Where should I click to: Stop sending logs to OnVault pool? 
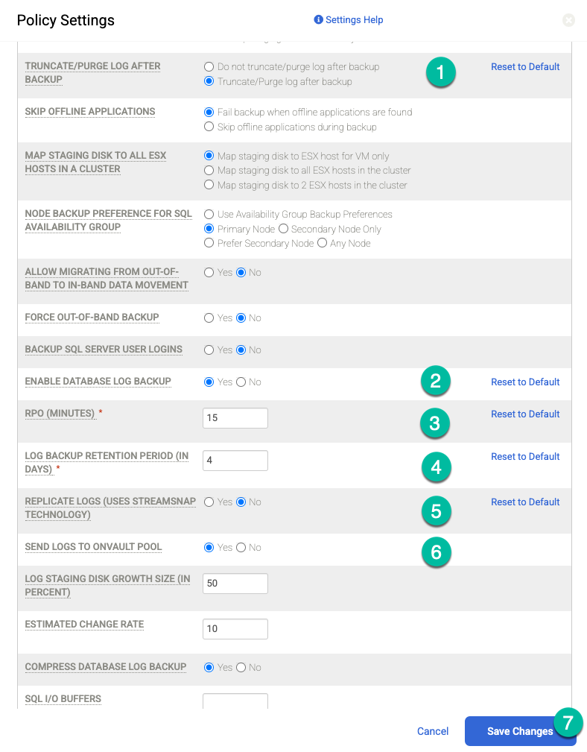tap(242, 547)
